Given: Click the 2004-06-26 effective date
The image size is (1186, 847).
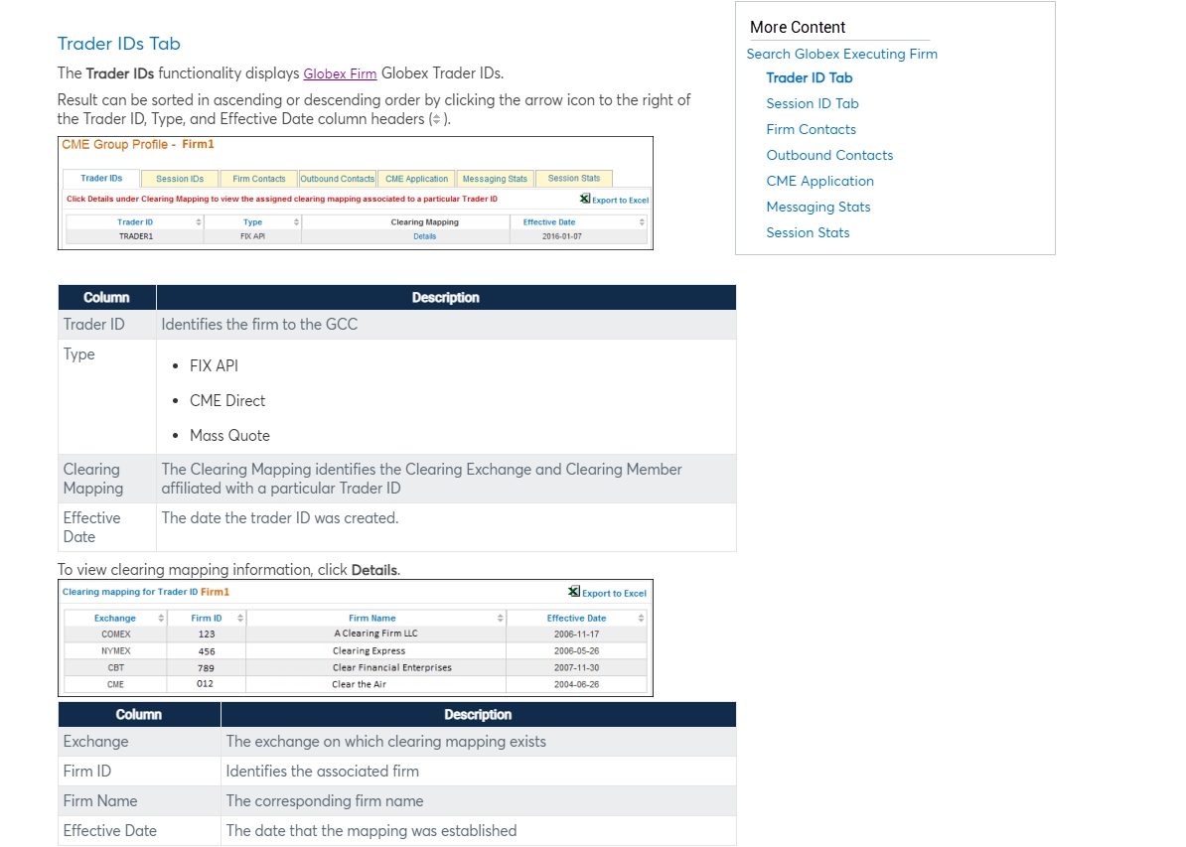Looking at the screenshot, I should coord(576,684).
